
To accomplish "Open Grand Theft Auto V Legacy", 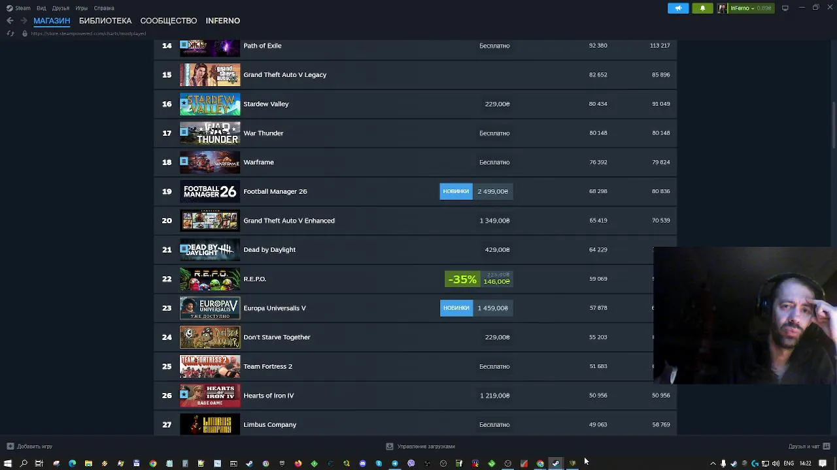I will [284, 74].
